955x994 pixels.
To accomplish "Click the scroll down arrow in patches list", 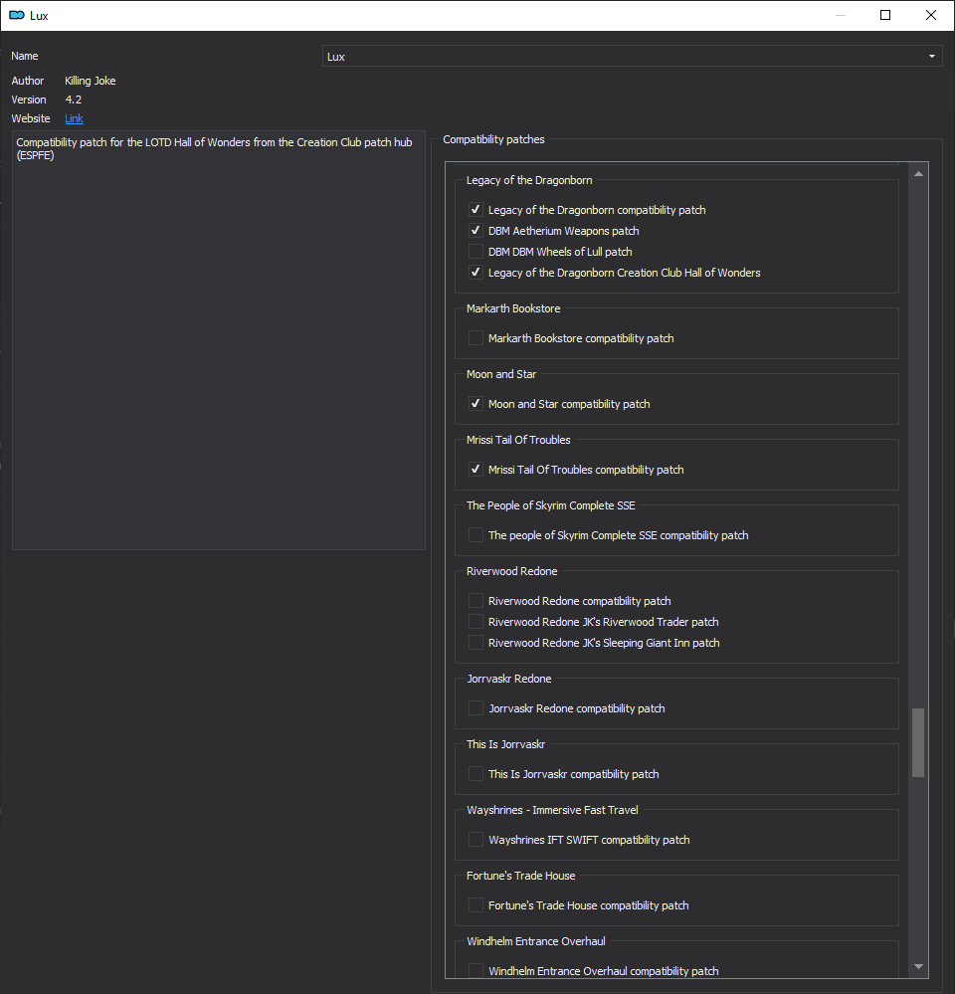I will [918, 967].
